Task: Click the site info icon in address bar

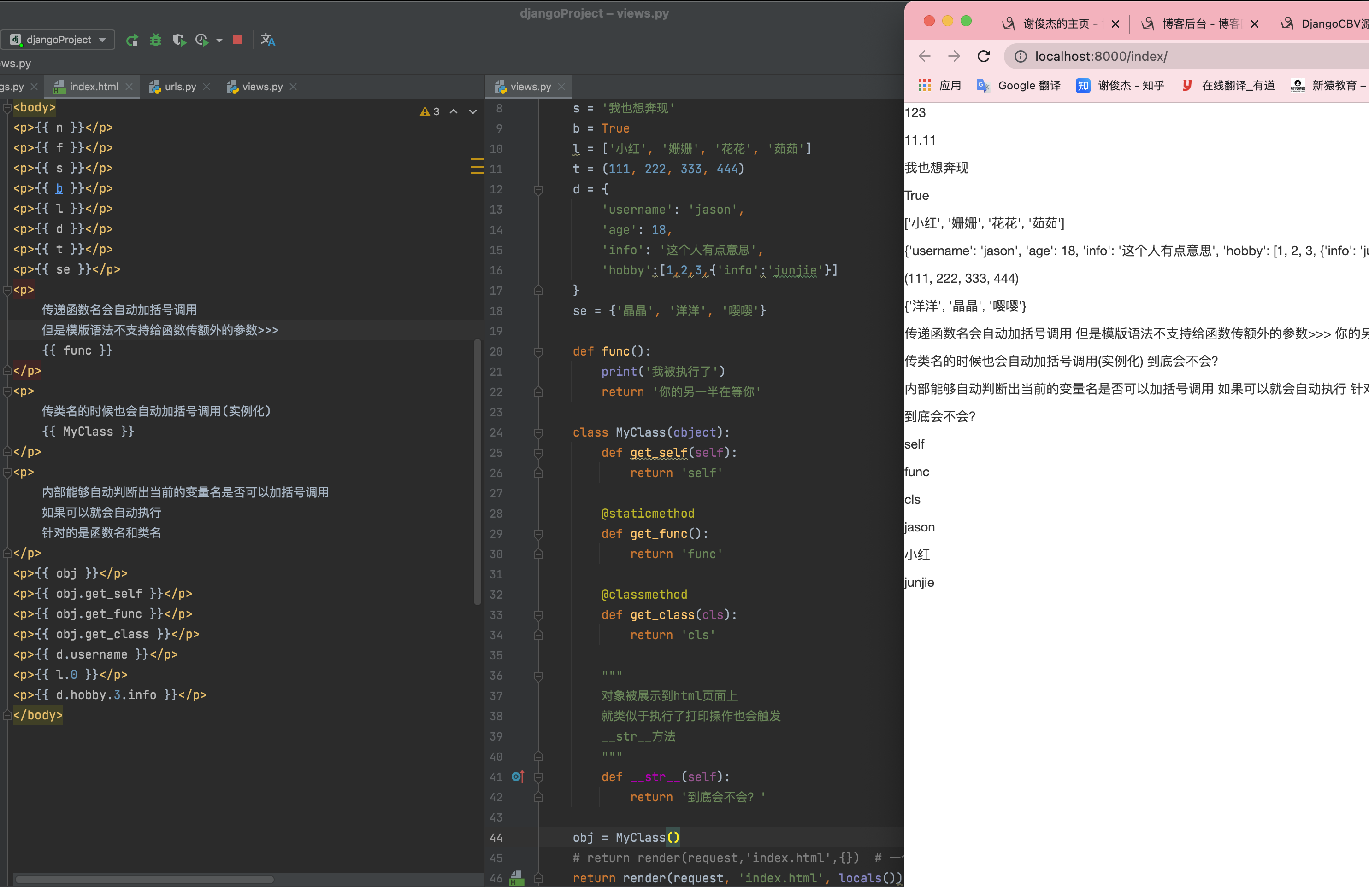Action: [1021, 56]
